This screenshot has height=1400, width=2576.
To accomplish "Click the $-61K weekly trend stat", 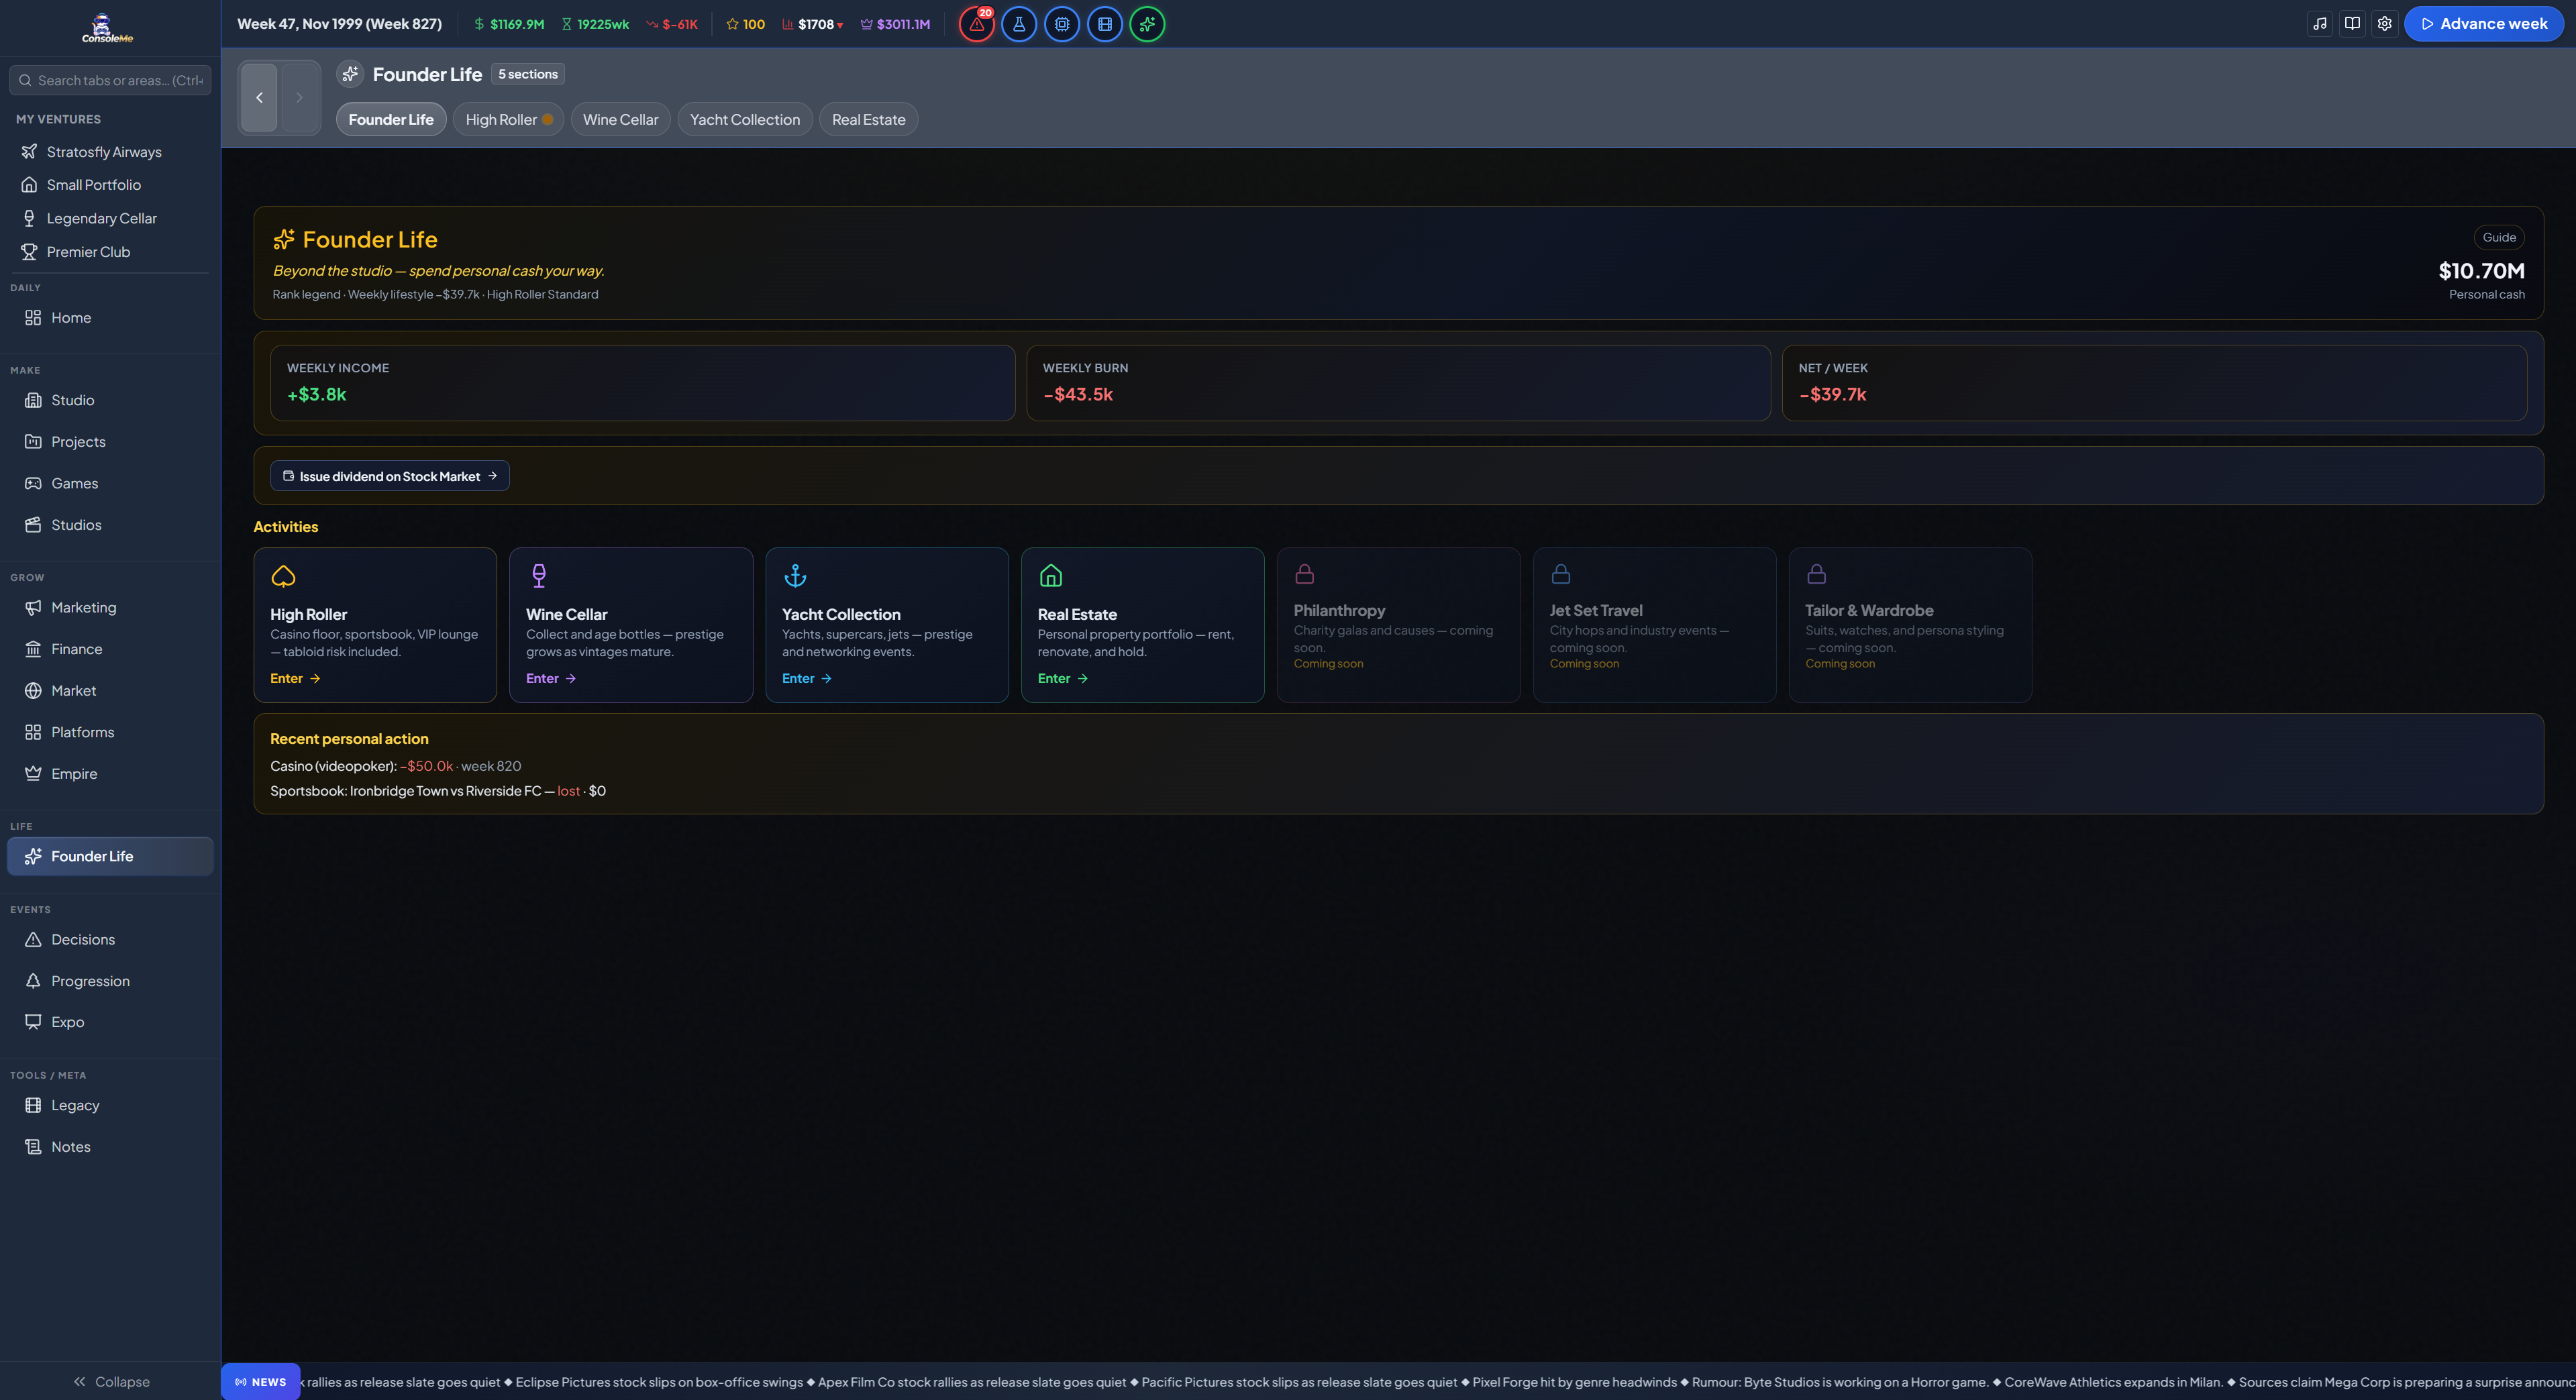I will point(672,24).
